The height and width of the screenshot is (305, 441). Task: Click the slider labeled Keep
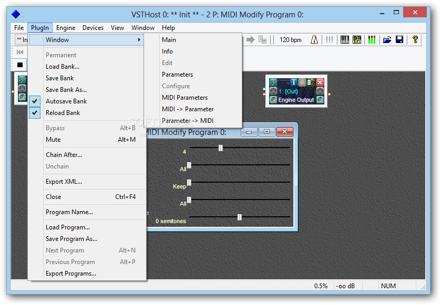(240, 183)
